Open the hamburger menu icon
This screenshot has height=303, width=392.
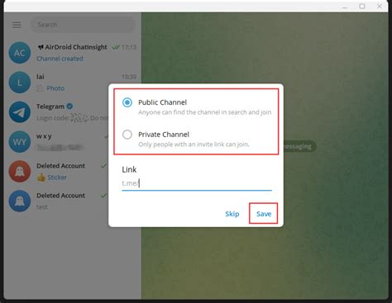[17, 25]
